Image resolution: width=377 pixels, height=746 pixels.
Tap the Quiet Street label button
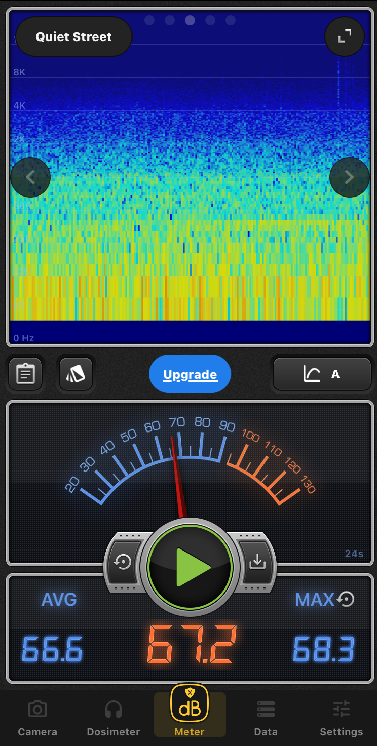click(x=74, y=36)
